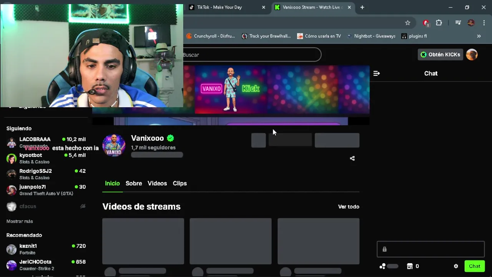Open RodrigoSSJ2 channel in sidebar
Image resolution: width=492 pixels, height=277 pixels.
[46, 174]
